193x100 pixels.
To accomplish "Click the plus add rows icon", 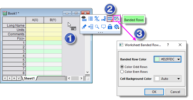I will pos(91,27).
